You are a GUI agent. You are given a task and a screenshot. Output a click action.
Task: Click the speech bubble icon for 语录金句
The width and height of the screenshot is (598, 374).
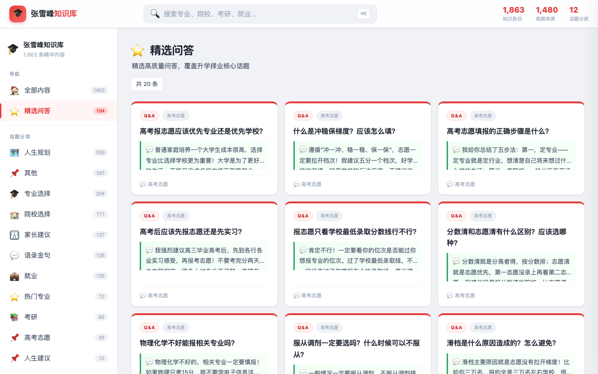(x=14, y=255)
